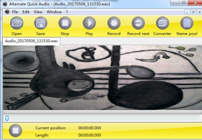The width and height of the screenshot is (202, 140).
Task: Open the Edit menu
Action: (x=26, y=12)
